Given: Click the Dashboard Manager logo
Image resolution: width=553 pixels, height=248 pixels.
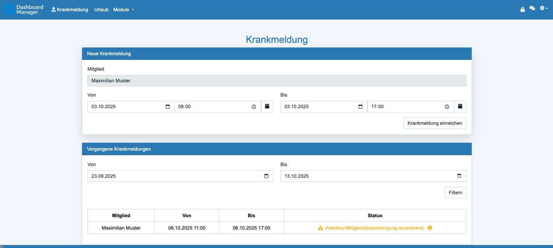Looking at the screenshot, I should point(24,9).
